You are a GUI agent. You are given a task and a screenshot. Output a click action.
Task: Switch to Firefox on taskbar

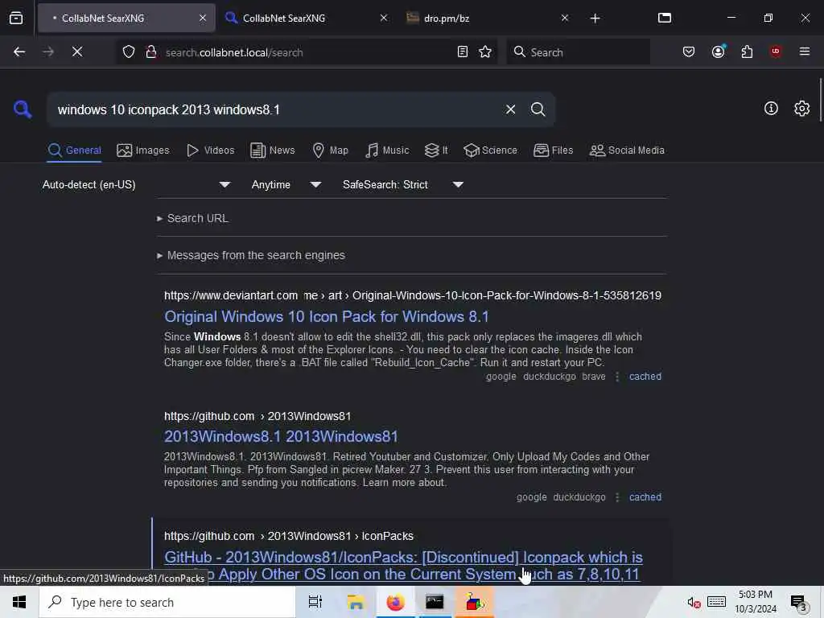click(x=395, y=602)
